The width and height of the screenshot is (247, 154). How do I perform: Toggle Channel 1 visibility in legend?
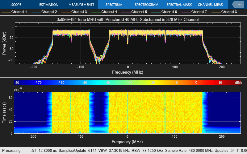15,12
